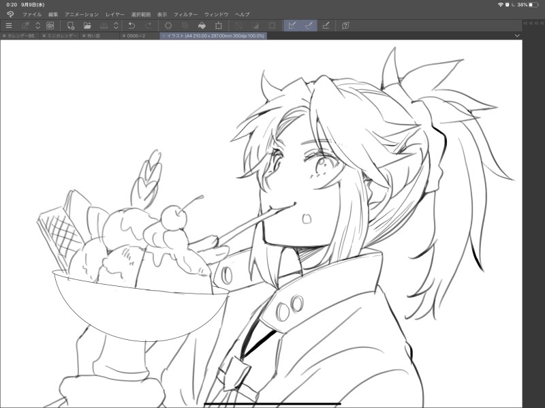Click the clock time 0:20
The image size is (545, 408).
click(x=12, y=5)
